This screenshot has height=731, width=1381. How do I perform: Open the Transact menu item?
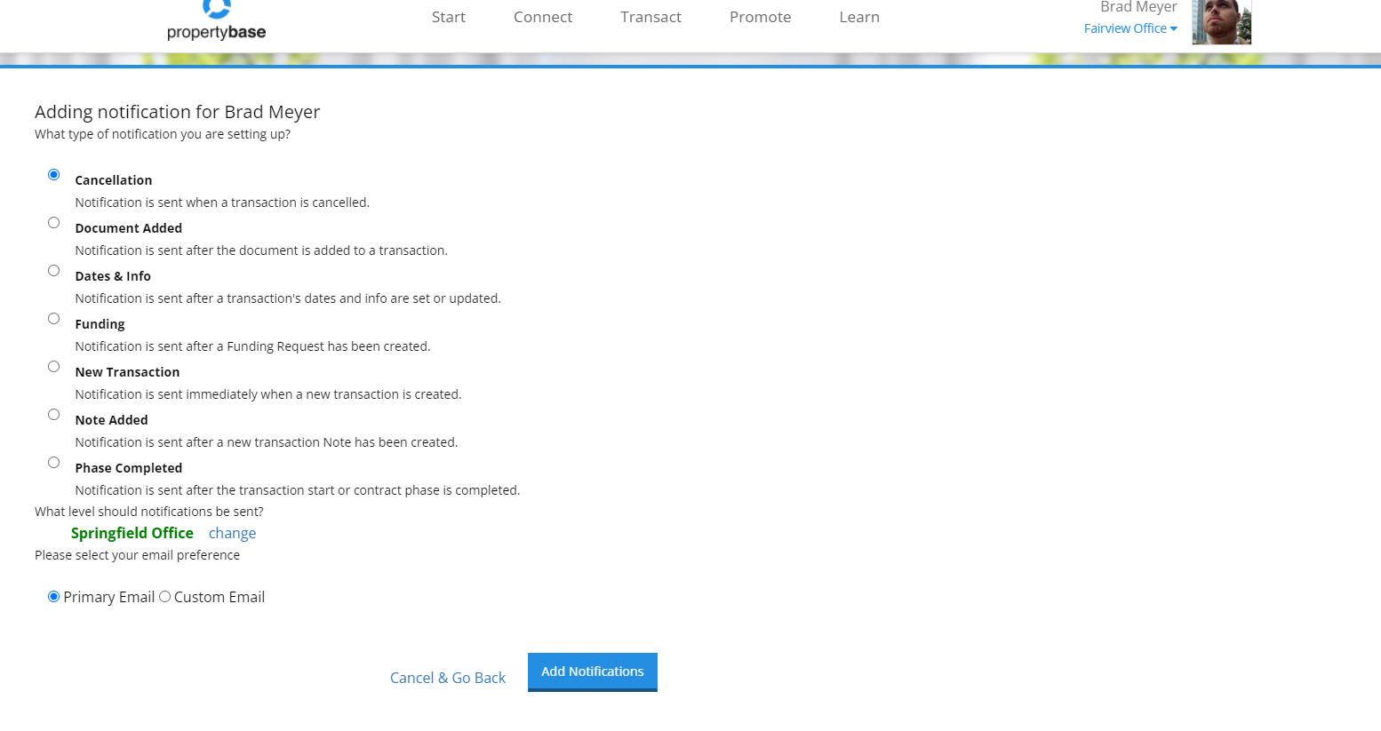tap(651, 17)
